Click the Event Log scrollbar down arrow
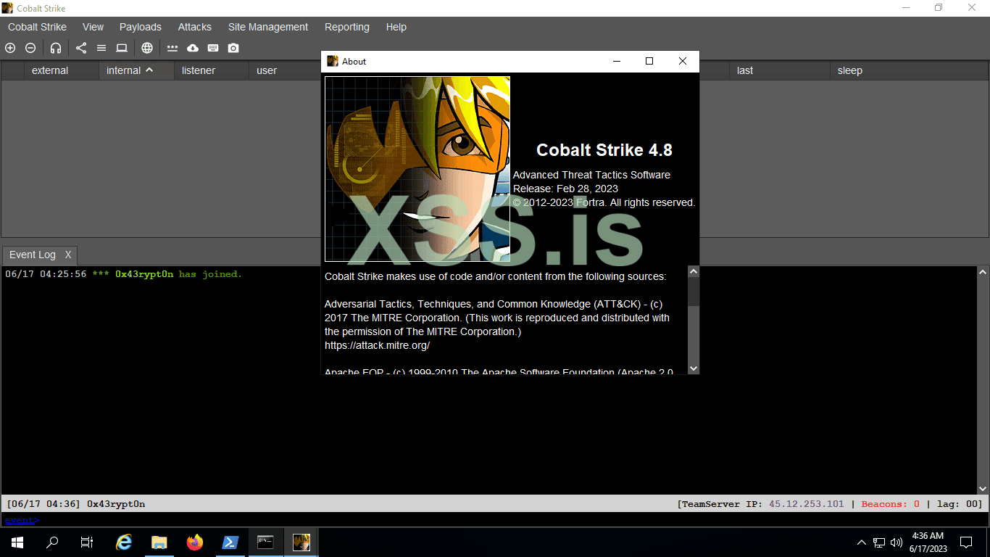Screen dimensions: 990x557 pos(983,489)
